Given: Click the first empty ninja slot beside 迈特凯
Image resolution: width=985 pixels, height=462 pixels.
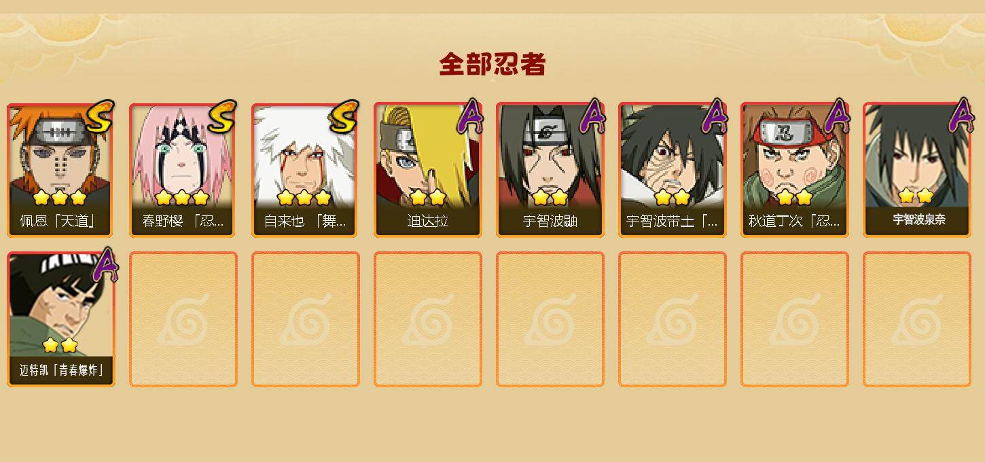Looking at the screenshot, I should 183,319.
